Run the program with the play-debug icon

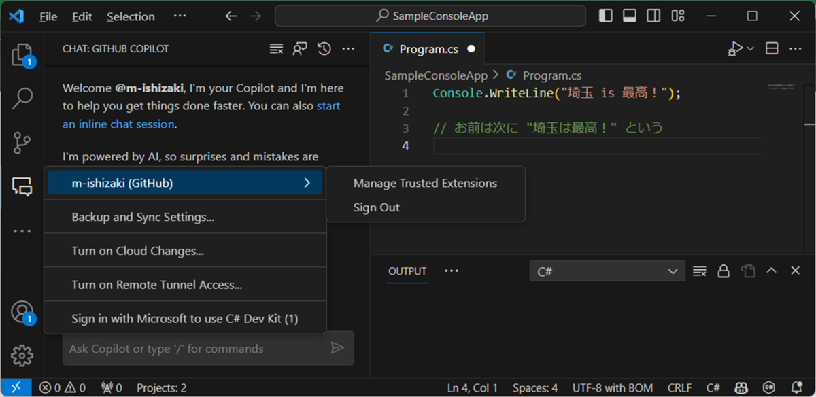(x=734, y=49)
